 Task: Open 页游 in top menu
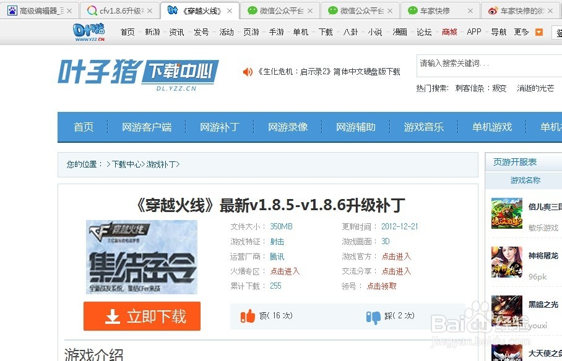tap(251, 32)
